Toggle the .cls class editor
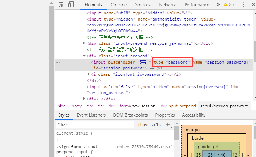Screen dimensions: 256x157 (156, 125)
